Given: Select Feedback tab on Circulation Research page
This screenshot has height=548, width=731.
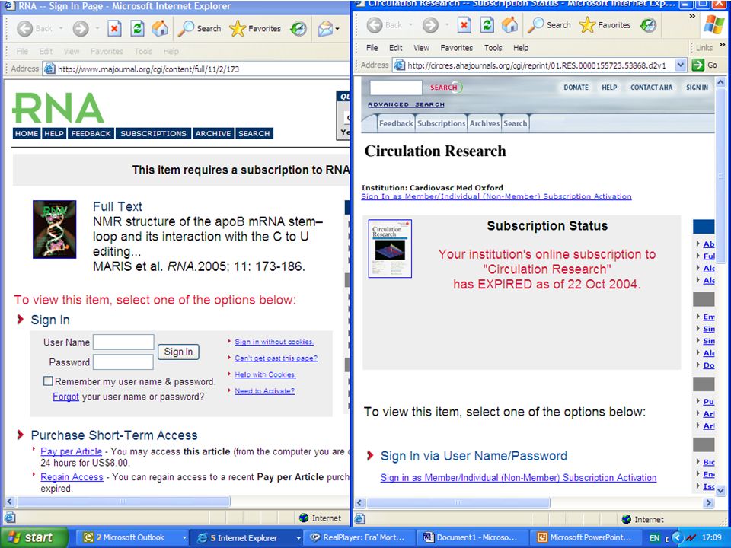Looking at the screenshot, I should [x=396, y=123].
